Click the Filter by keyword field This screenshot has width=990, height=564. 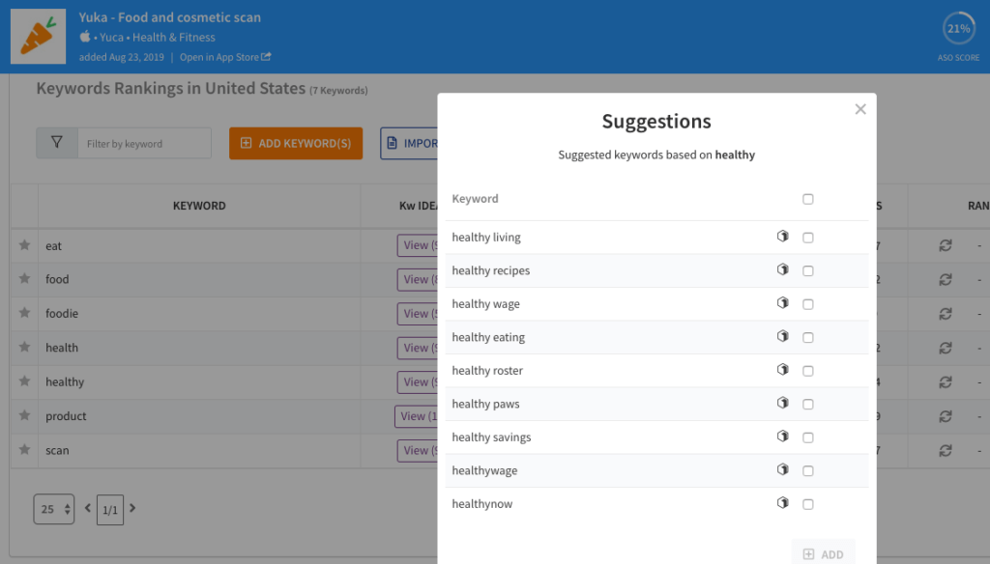coord(144,144)
